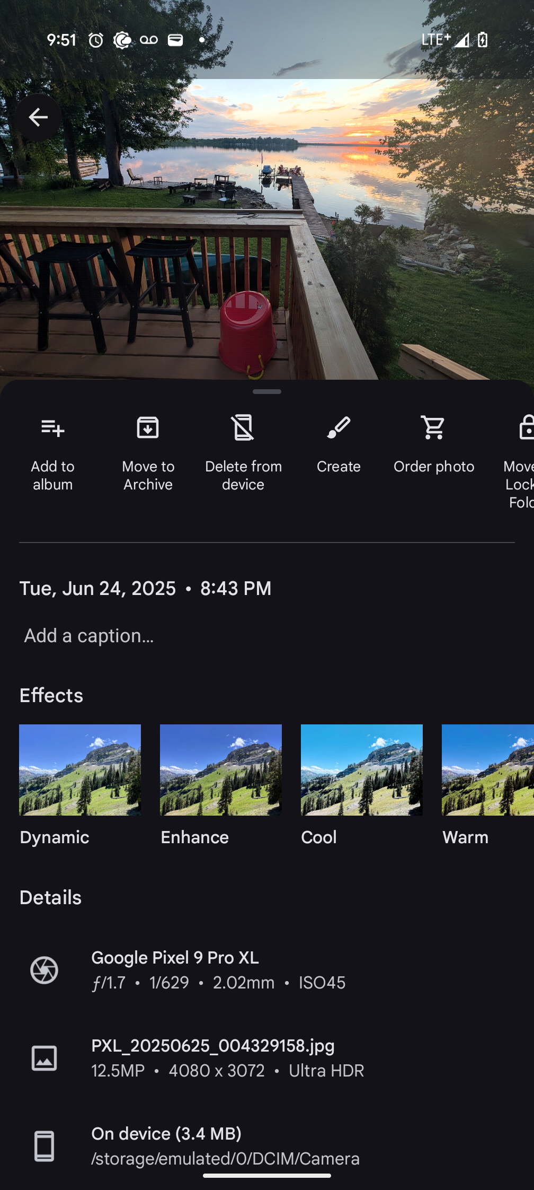Tap the wallet card status icon
Image resolution: width=534 pixels, height=1190 pixels.
point(175,40)
